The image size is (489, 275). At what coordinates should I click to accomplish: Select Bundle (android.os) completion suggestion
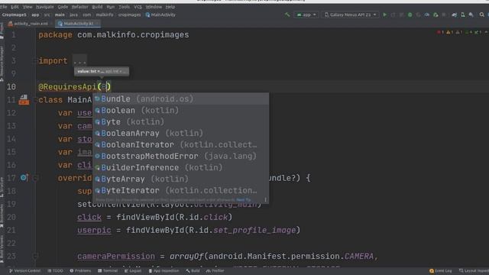181,99
